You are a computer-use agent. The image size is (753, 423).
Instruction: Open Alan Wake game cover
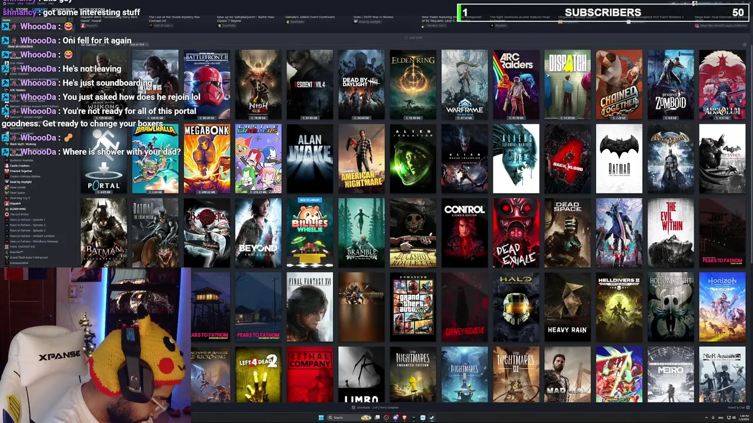click(x=309, y=159)
